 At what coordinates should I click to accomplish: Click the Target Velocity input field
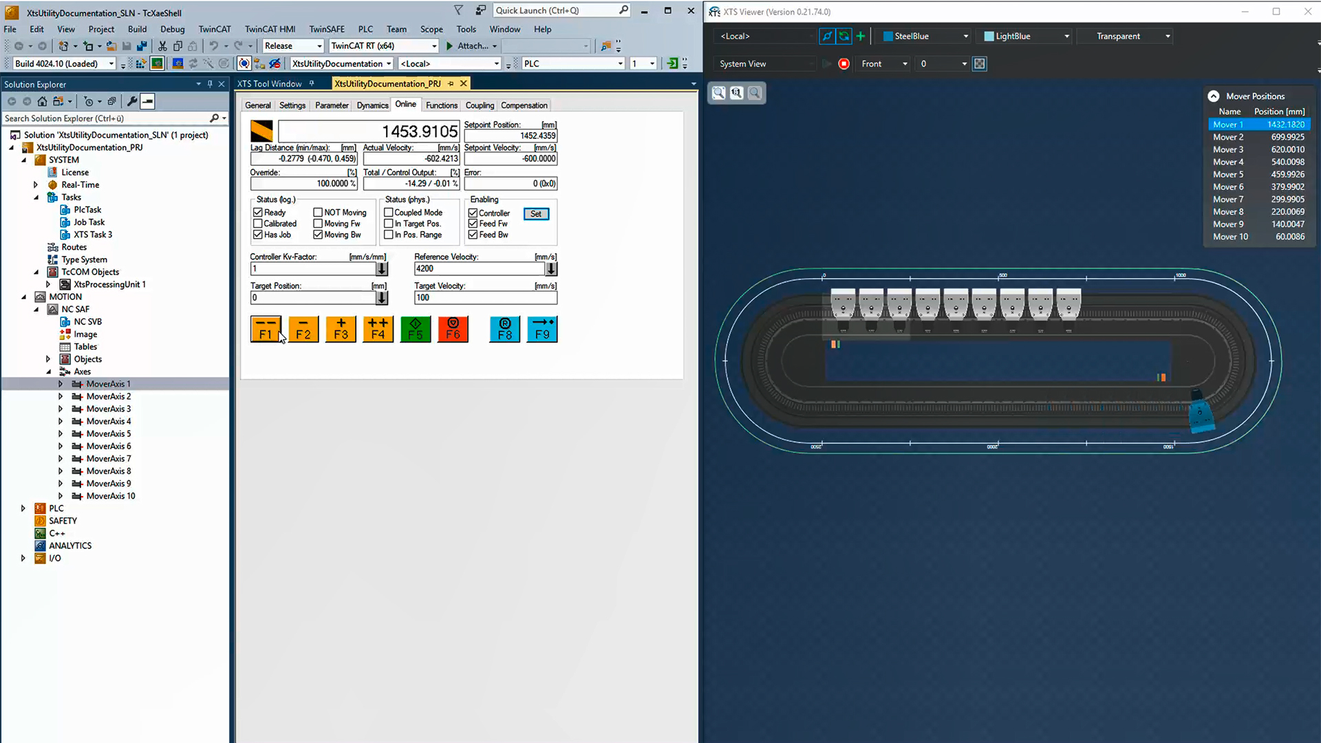coord(485,298)
